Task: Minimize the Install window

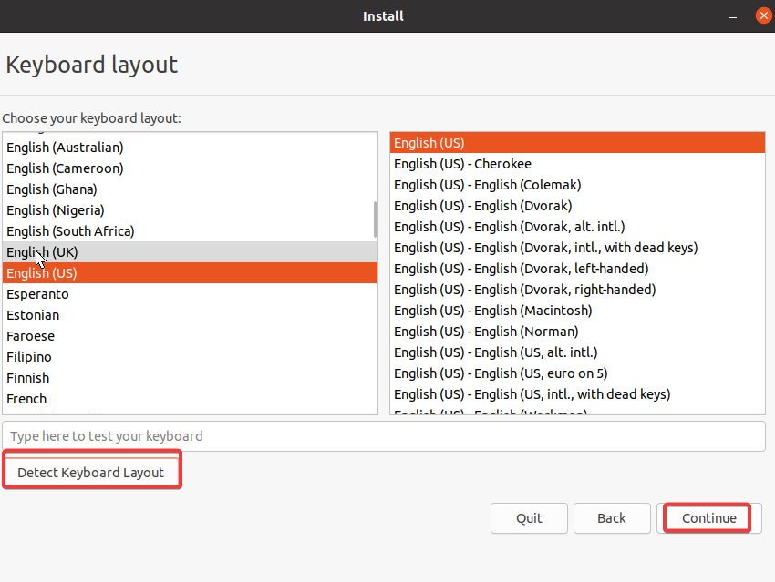Action: [x=733, y=16]
